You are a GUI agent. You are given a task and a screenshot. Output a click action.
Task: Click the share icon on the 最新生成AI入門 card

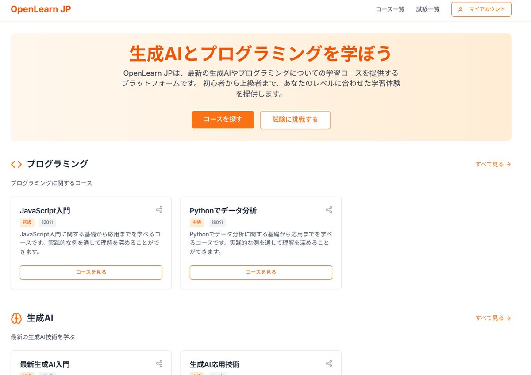coord(159,363)
